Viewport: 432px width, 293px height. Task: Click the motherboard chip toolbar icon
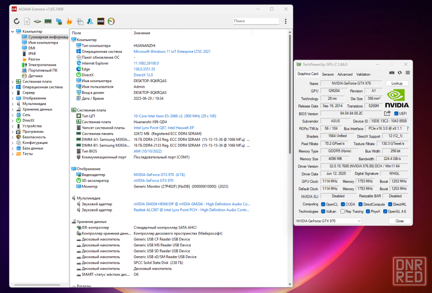point(37,21)
